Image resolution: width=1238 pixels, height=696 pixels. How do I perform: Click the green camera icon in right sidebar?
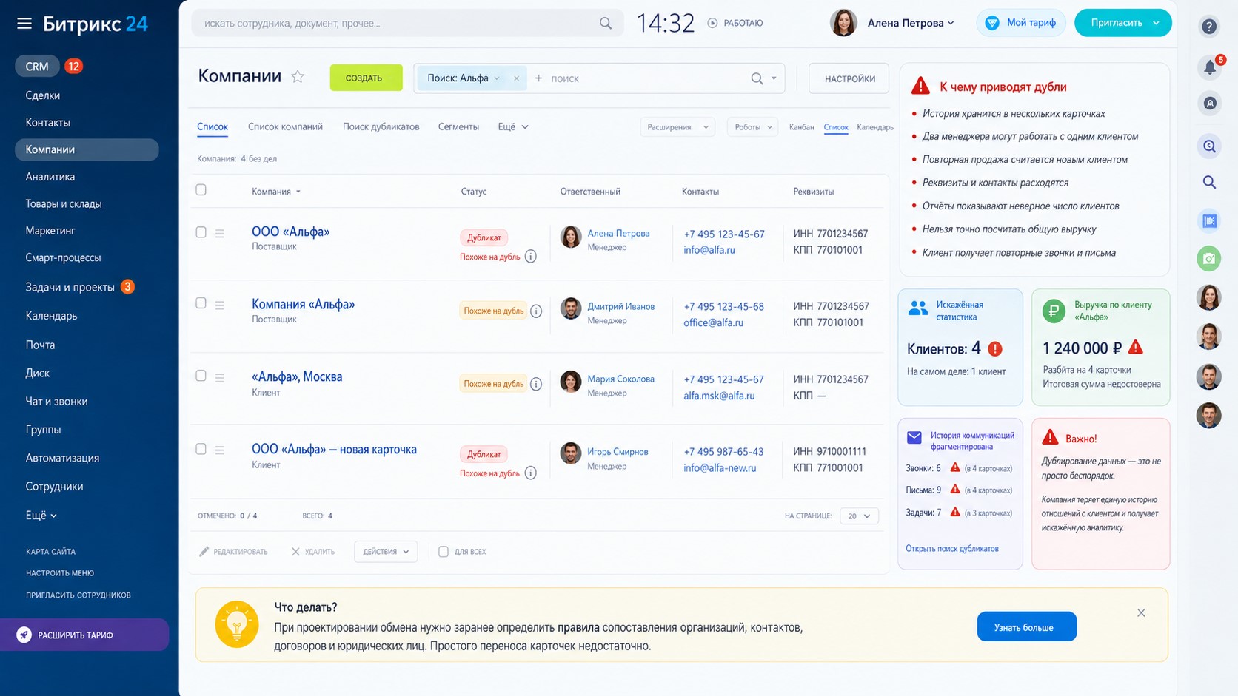click(1209, 258)
